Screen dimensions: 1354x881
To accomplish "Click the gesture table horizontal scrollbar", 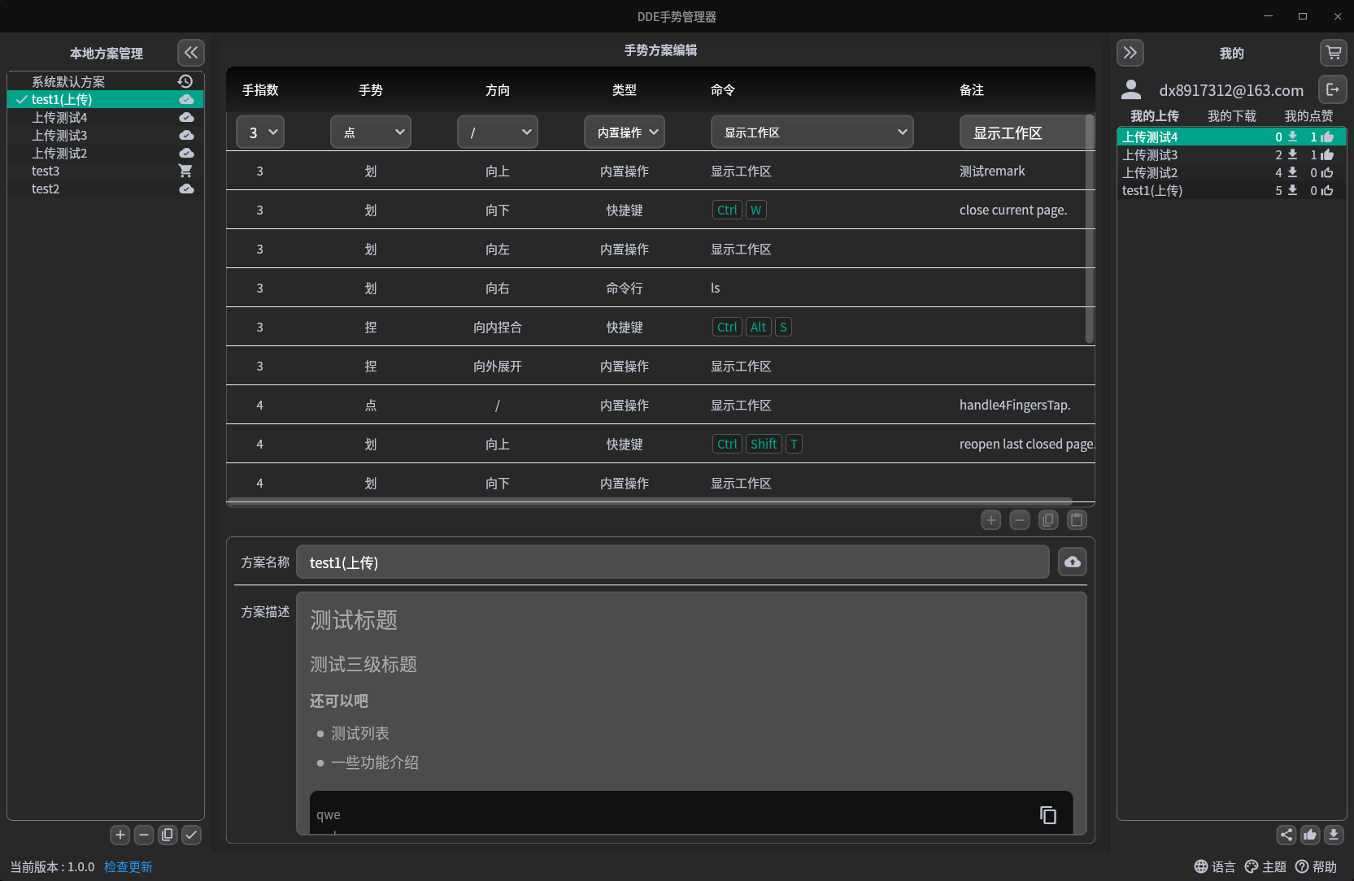I will click(x=649, y=501).
